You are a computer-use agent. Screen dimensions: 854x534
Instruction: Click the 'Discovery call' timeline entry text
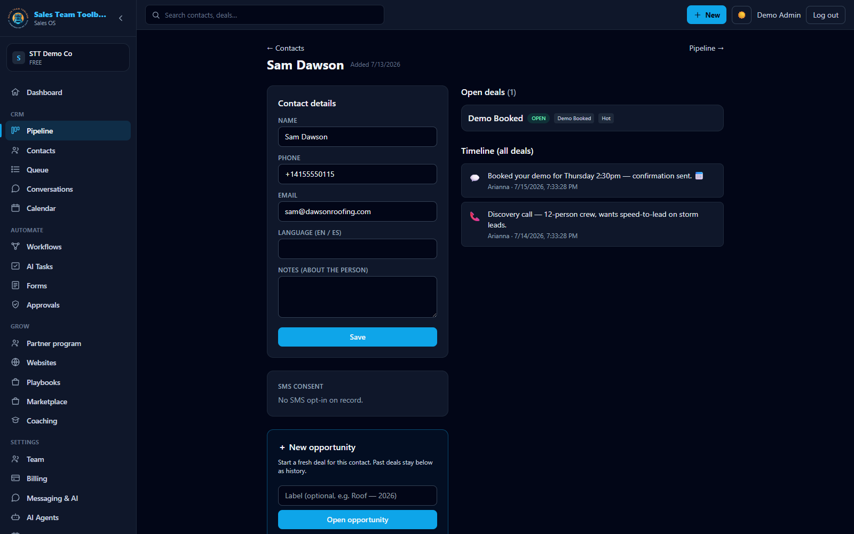[x=593, y=219]
